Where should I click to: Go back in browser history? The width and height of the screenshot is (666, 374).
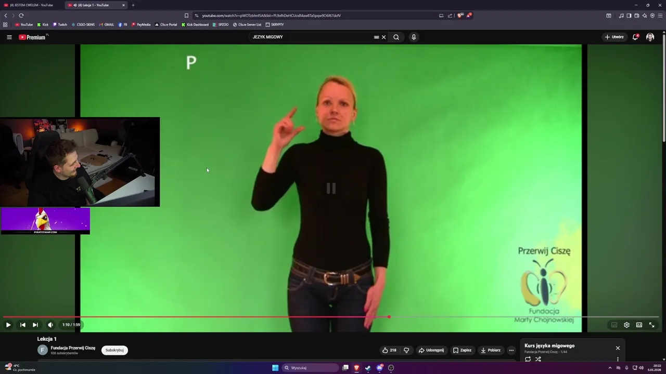(x=6, y=16)
